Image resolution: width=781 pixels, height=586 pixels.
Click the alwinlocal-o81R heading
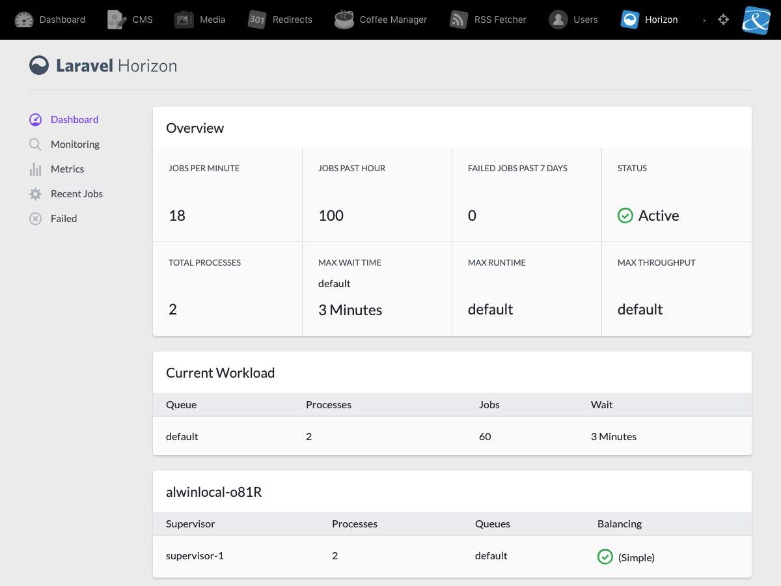[214, 492]
